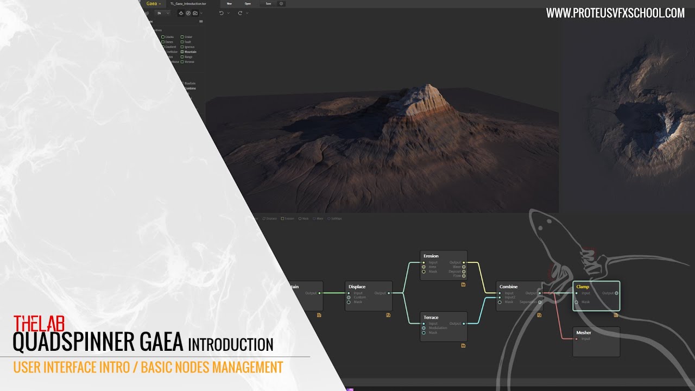Click the Erosion node Deposit port
Image resolution: width=695 pixels, height=391 pixels.
464,272
